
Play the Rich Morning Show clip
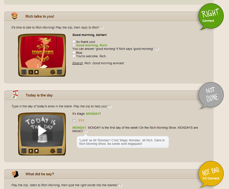31,72
